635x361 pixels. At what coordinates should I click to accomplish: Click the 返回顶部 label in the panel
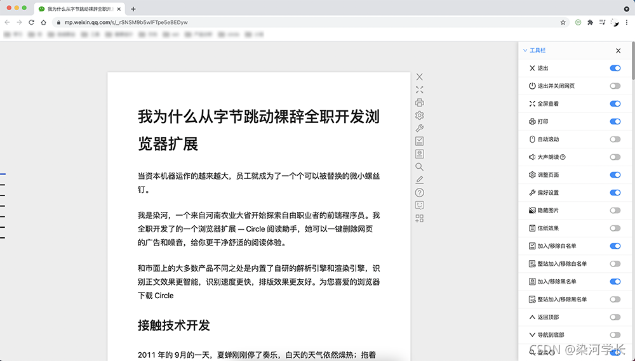click(548, 317)
